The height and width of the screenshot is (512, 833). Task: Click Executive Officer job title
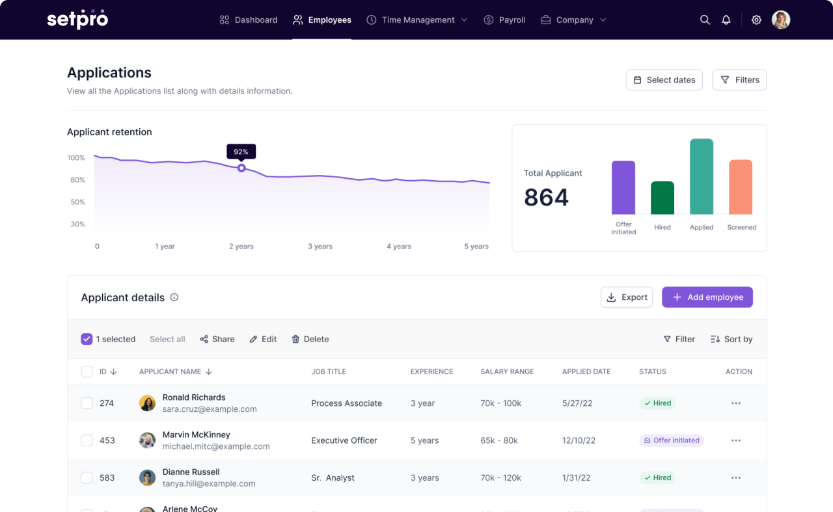pyautogui.click(x=344, y=440)
